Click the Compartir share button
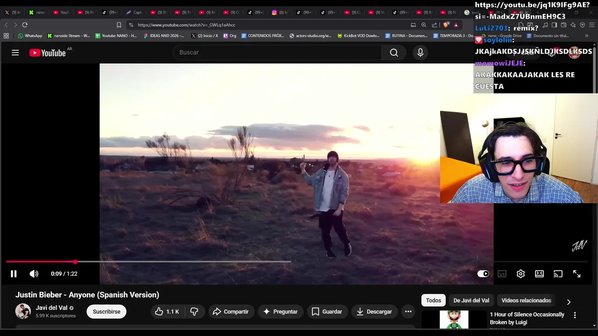Screen dimensions: 598x336 pyautogui.click(x=231, y=312)
